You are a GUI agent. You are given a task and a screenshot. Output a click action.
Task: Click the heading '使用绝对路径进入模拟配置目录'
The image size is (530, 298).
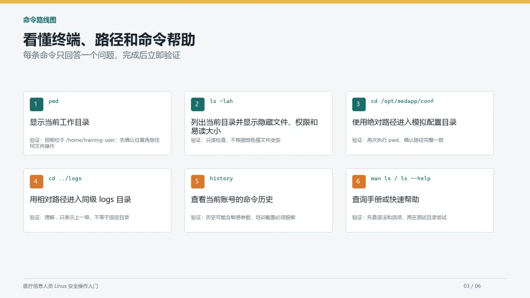(404, 122)
